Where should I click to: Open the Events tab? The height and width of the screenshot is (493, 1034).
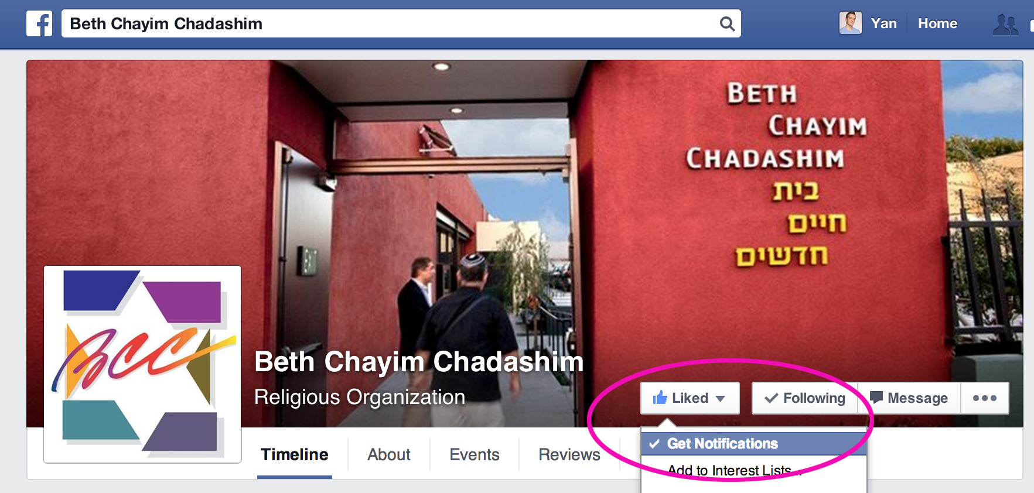click(475, 455)
